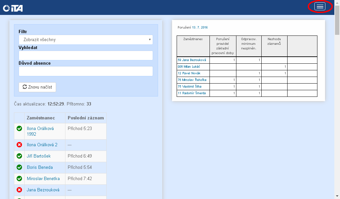Screen dimensions: 340x199
Task: Open the hamburger navigation menu
Action: 320,7
